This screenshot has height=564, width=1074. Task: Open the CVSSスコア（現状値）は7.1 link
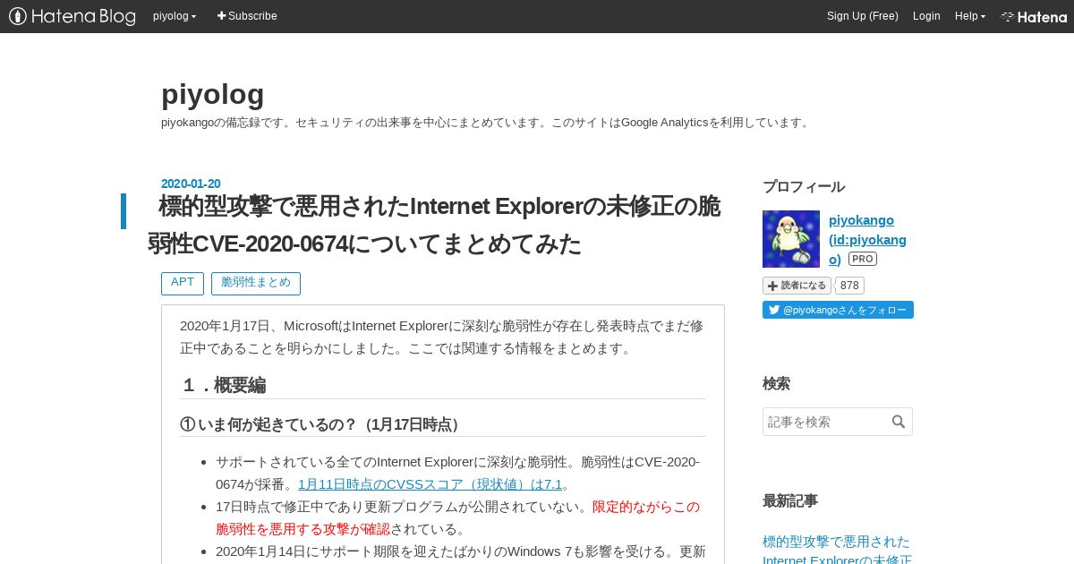(x=430, y=484)
